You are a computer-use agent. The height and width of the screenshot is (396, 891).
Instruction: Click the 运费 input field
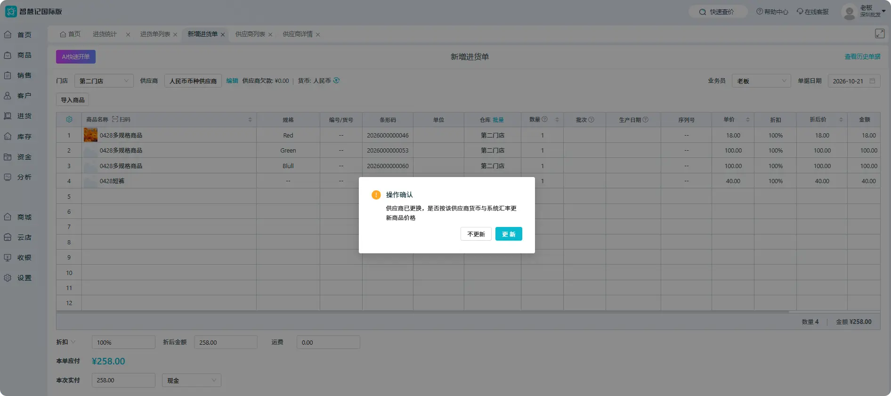point(328,342)
